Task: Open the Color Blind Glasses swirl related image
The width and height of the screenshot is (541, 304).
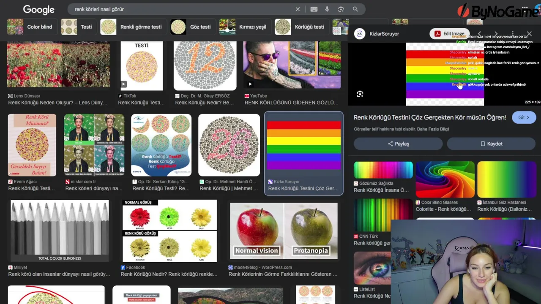Action: [445, 179]
